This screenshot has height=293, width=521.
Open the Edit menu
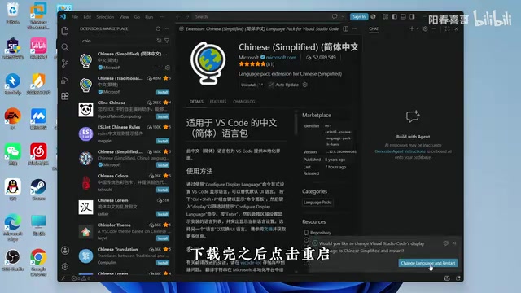tap(87, 17)
